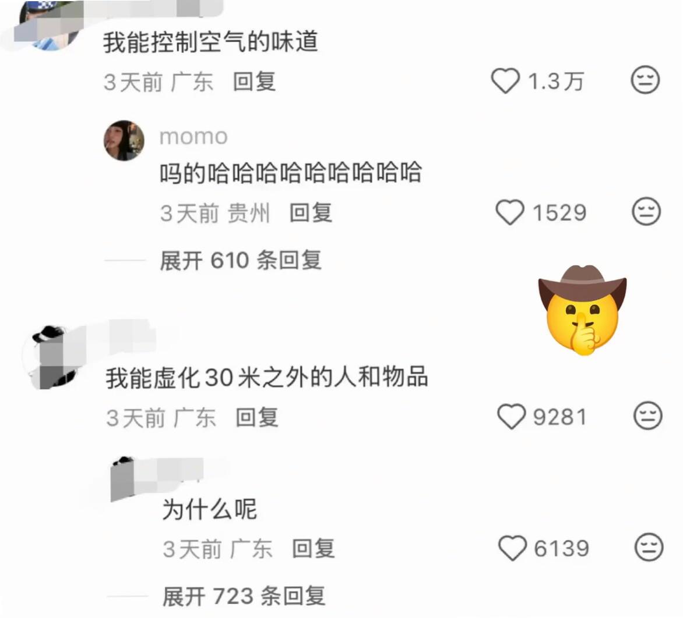Reply to the 我能虚化30米之外 comment
The width and height of the screenshot is (683, 618).
pos(257,417)
